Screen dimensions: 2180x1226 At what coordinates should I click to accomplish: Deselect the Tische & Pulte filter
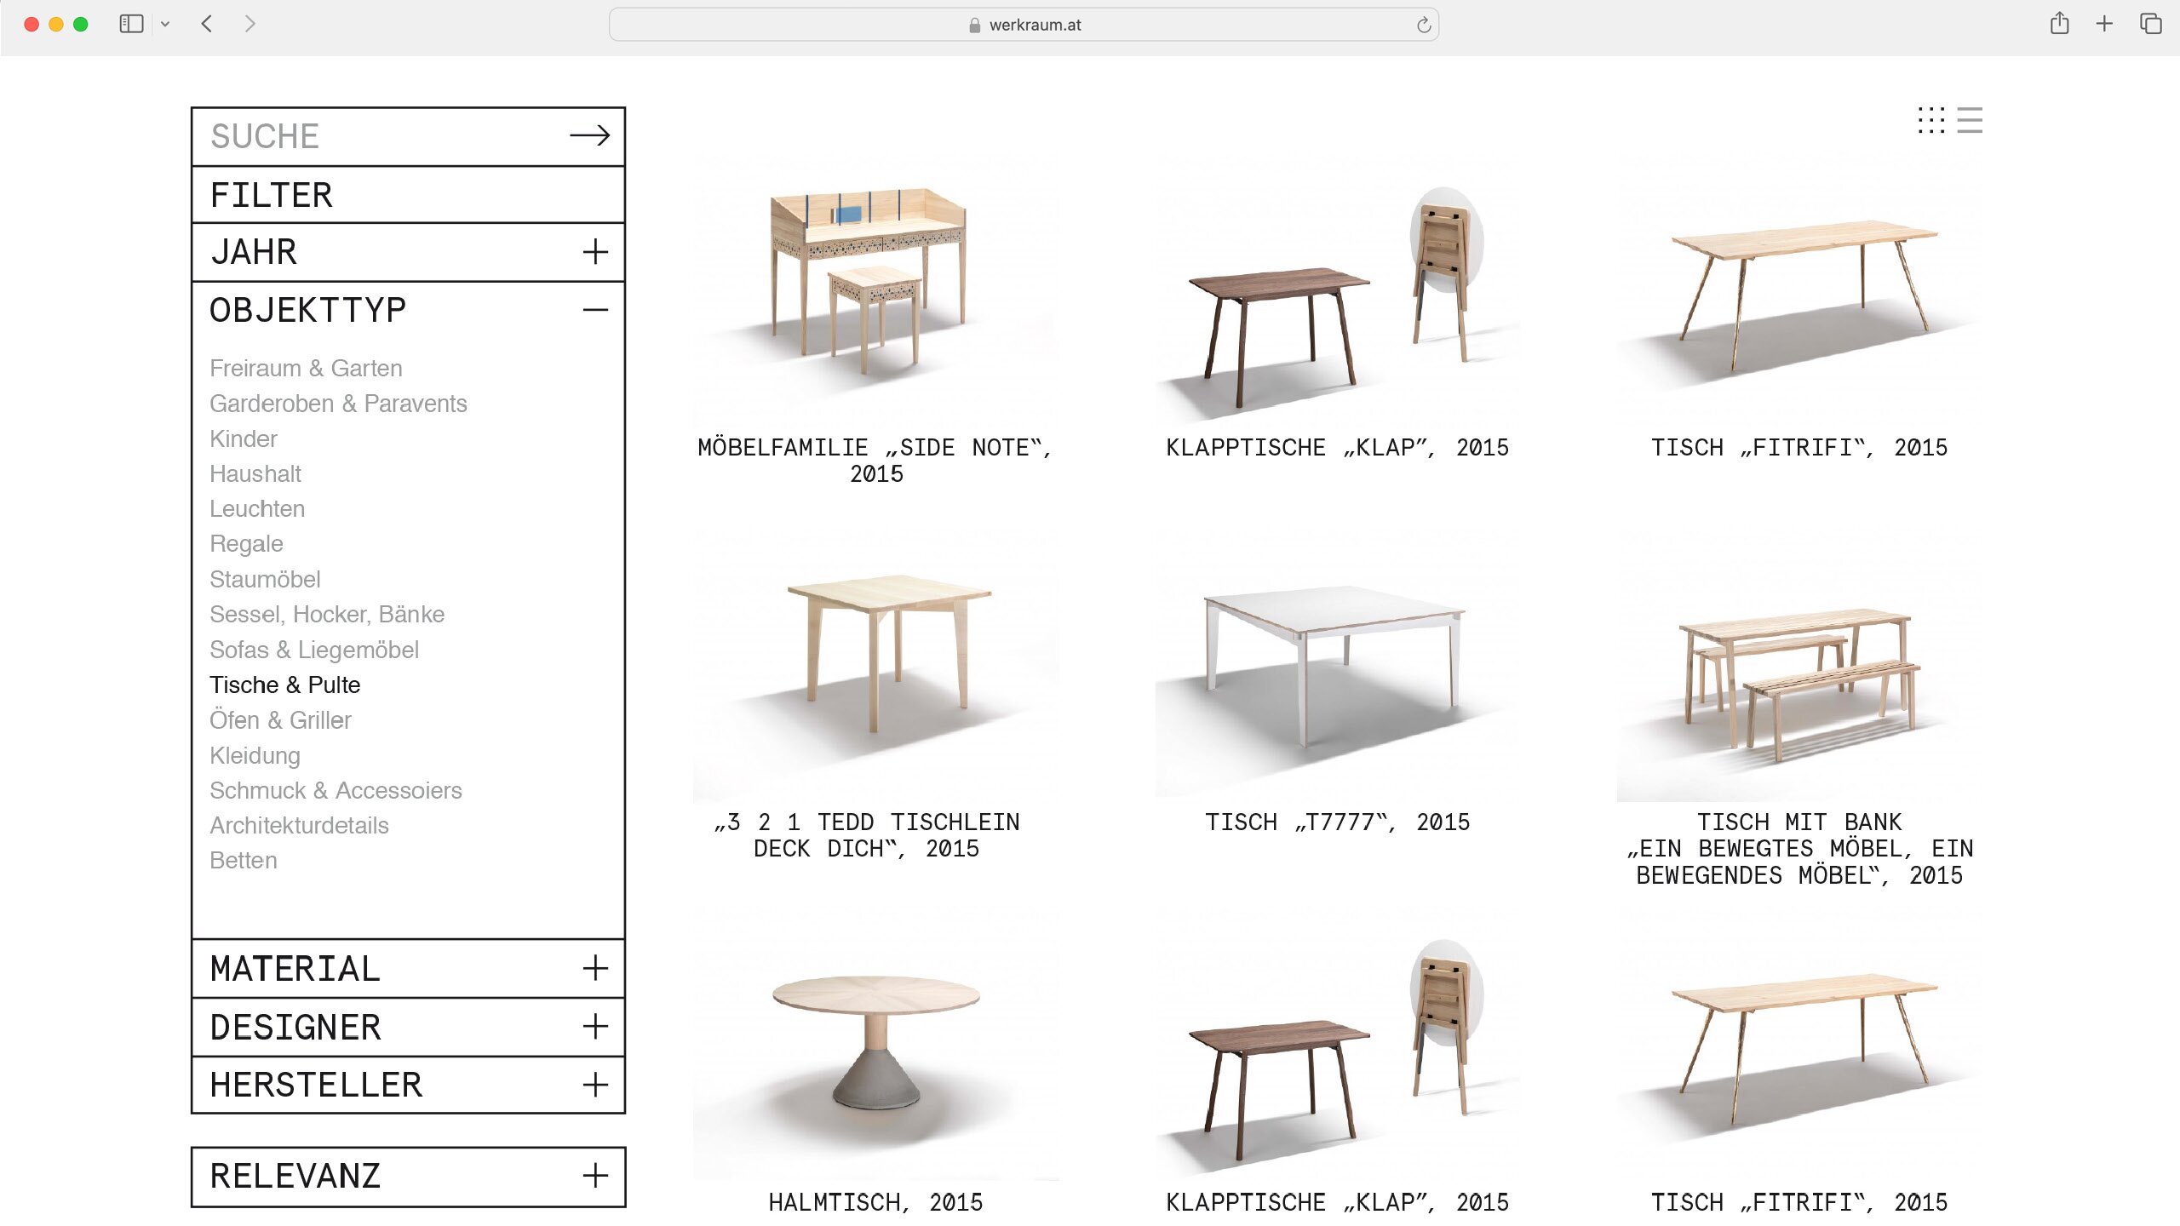click(284, 685)
